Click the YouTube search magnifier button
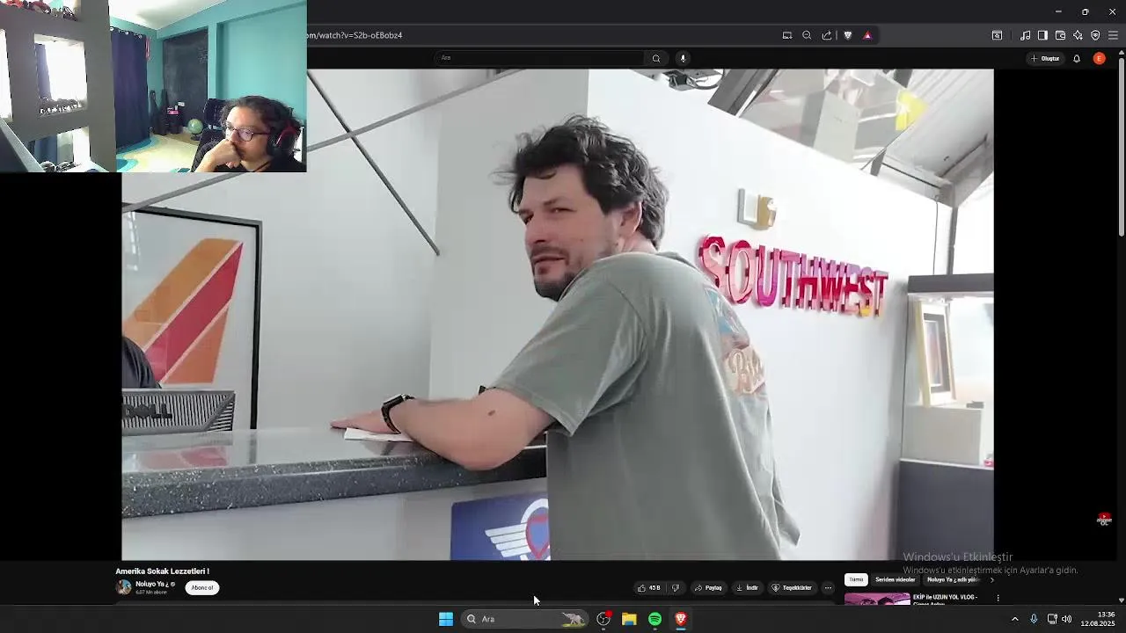 tap(655, 58)
